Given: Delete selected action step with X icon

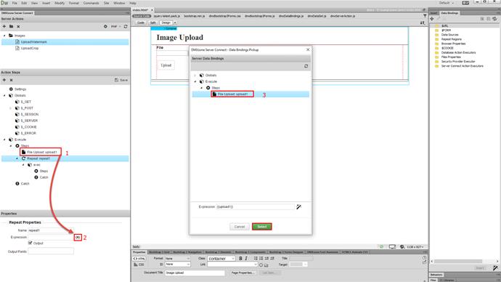Looking at the screenshot, I should [11, 80].
